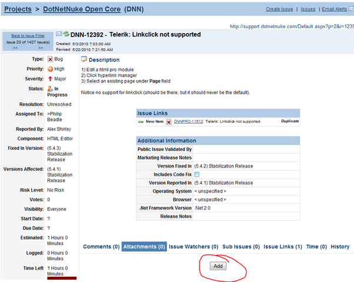354x282 pixels.
Task: Open the Issue Links (1) tab
Action: coord(283,247)
